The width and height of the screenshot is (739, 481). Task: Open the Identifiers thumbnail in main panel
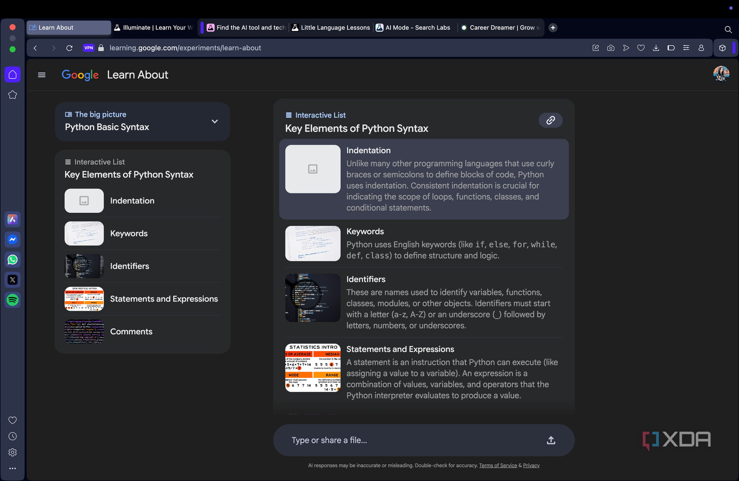(313, 298)
